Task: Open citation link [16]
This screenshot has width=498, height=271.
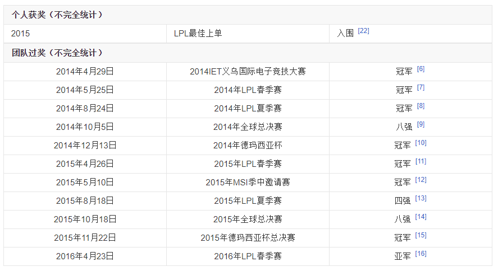Action: pyautogui.click(x=421, y=254)
